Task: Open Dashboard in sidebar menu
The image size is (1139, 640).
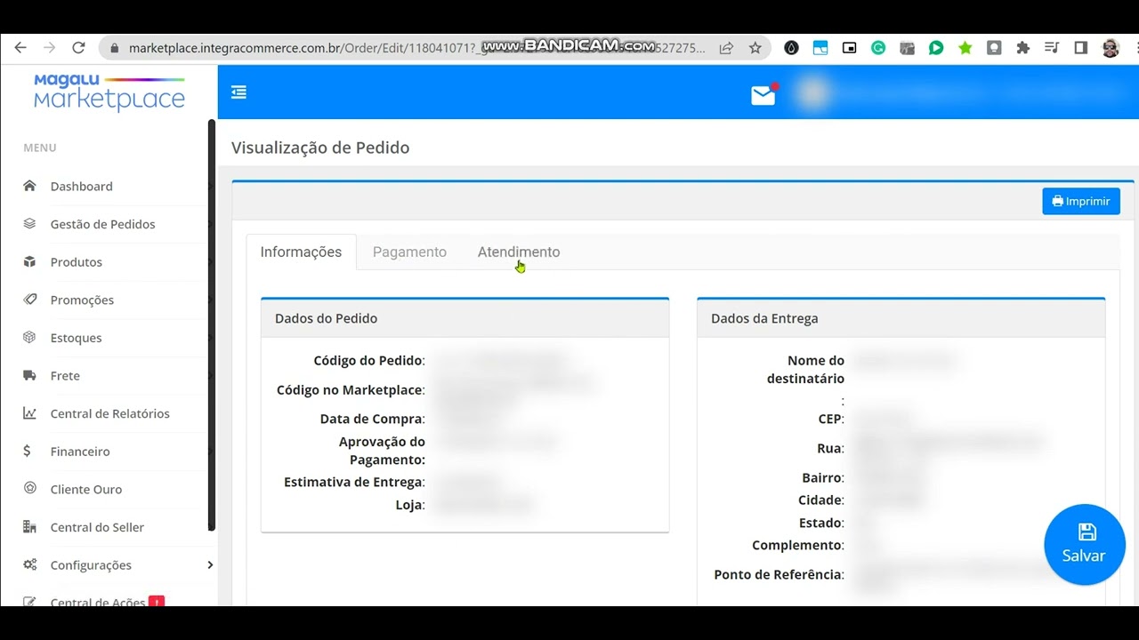Action: 82,187
